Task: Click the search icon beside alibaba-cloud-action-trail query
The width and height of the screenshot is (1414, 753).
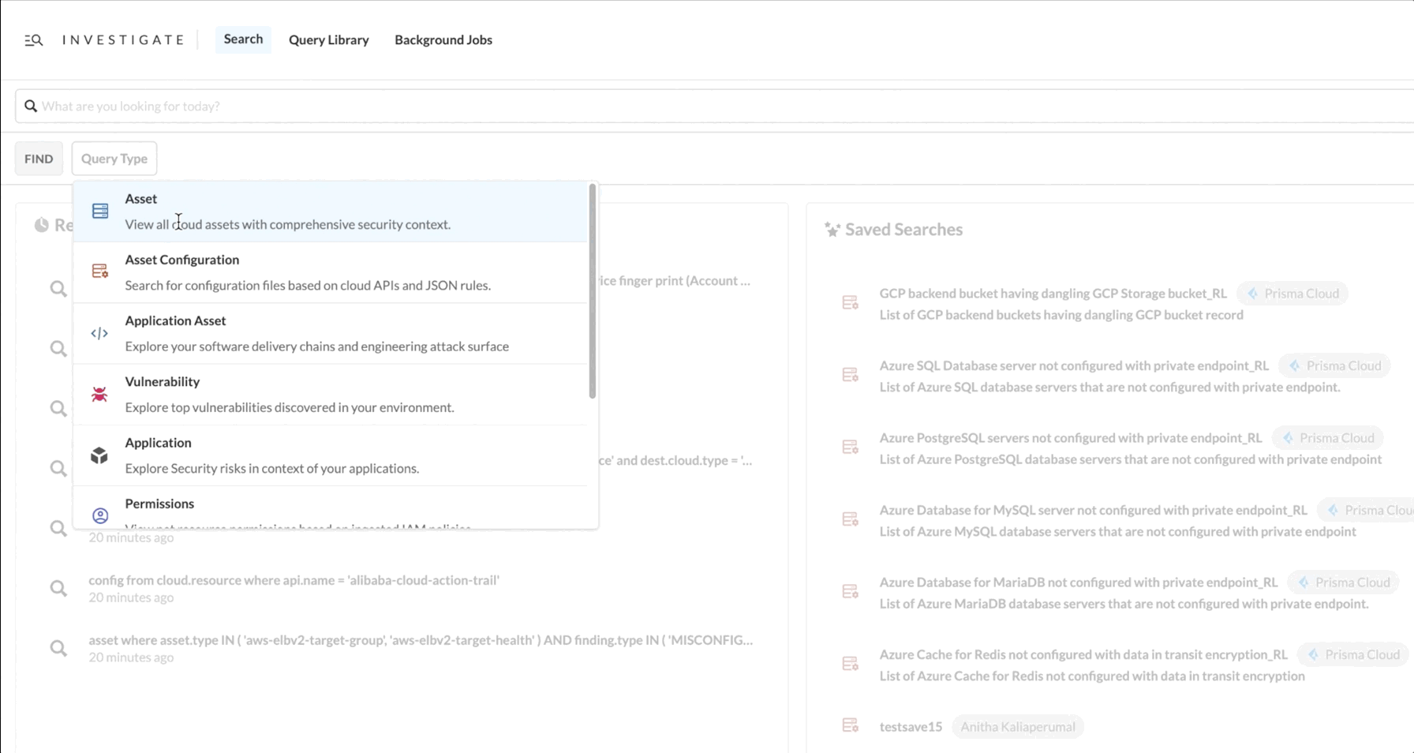Action: 58,588
